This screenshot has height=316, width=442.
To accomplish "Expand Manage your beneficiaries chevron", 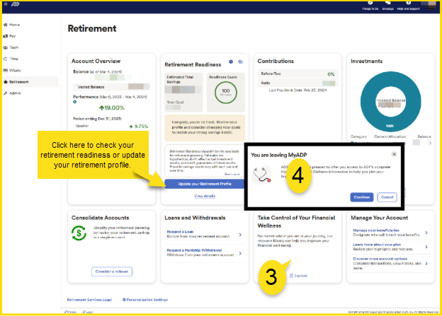I will (x=426, y=233).
